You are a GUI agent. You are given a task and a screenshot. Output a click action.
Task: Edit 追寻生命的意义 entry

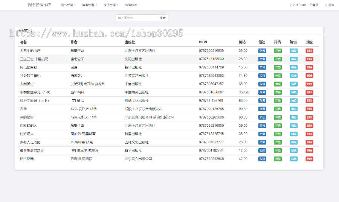293,150
